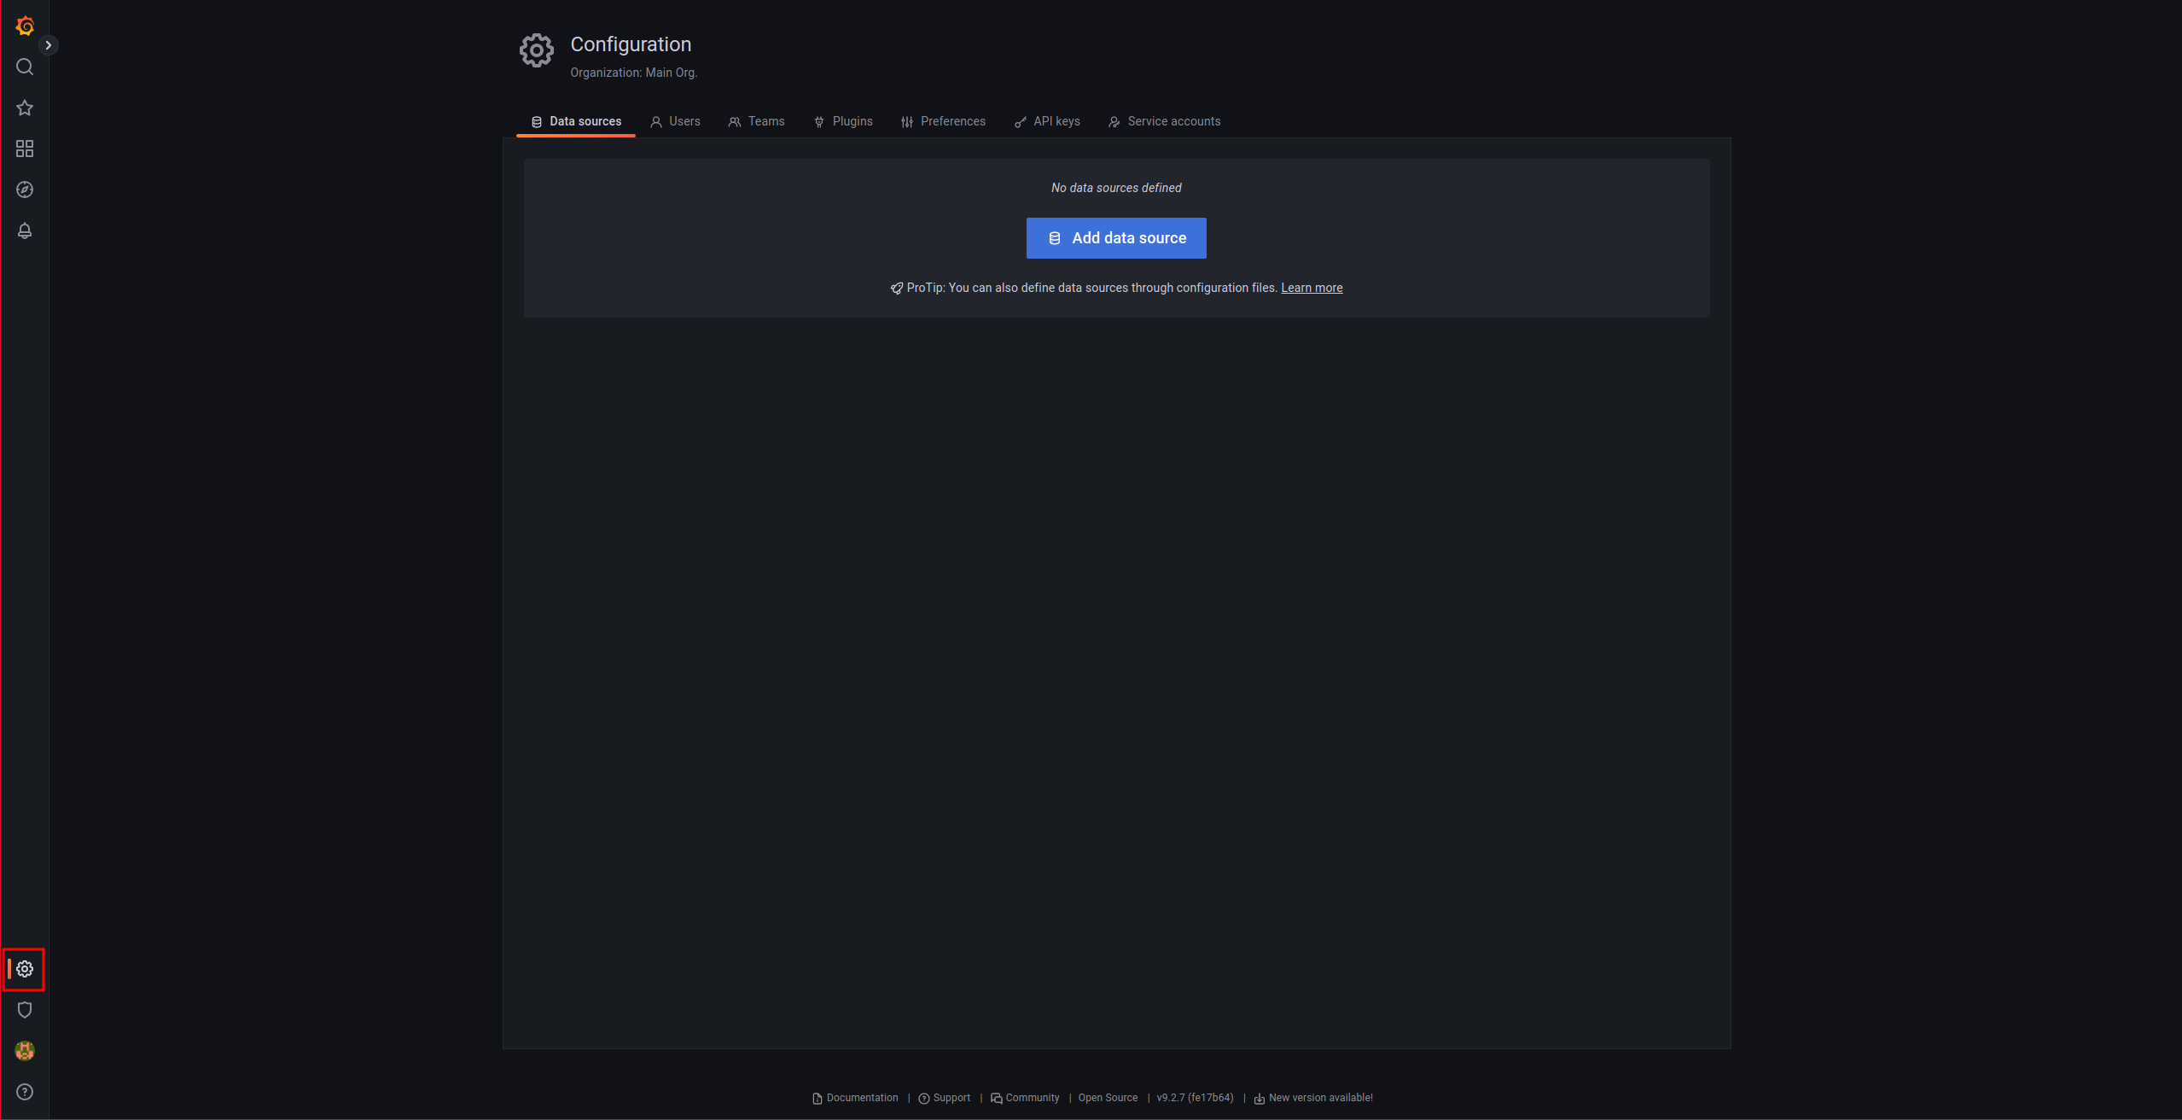Image resolution: width=2182 pixels, height=1120 pixels.
Task: Open the search dashboards icon
Action: coord(25,67)
